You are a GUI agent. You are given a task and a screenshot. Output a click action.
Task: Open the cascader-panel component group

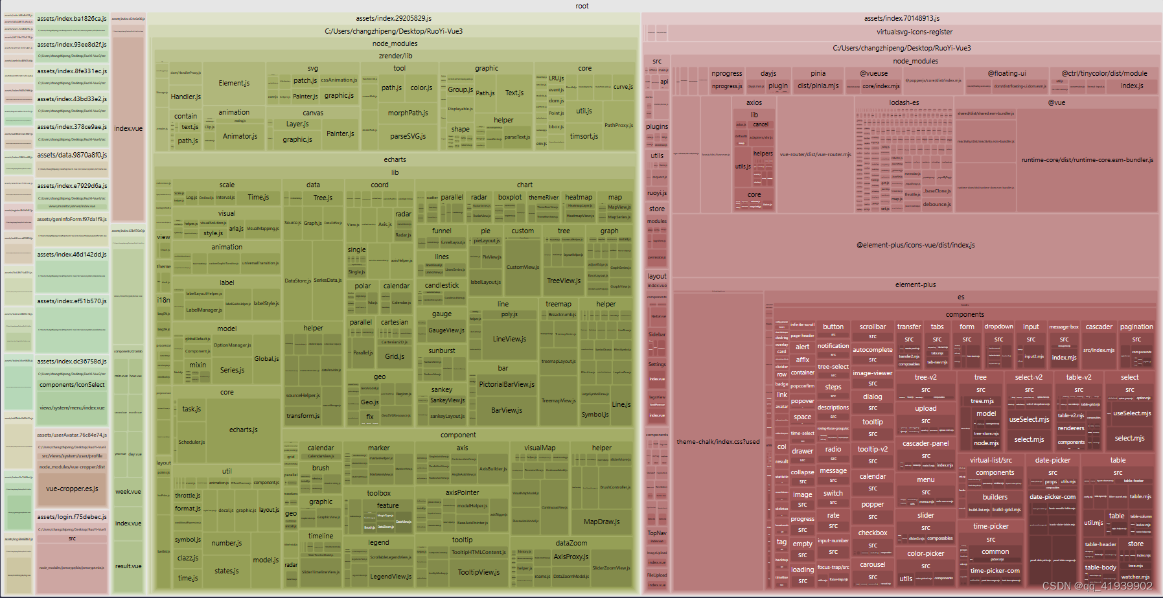(925, 443)
